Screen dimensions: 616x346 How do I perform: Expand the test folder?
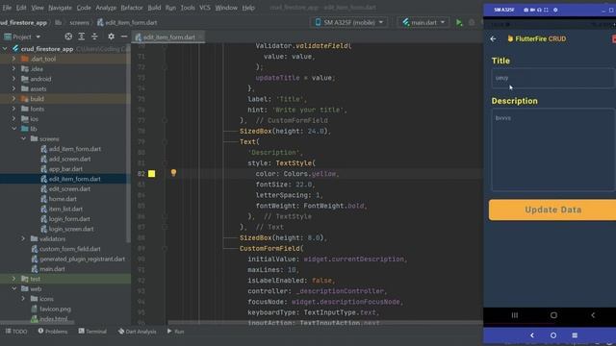(13, 279)
